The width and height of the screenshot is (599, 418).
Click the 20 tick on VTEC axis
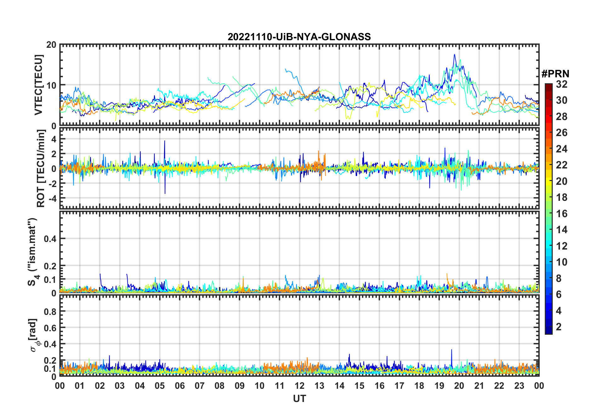(51, 45)
